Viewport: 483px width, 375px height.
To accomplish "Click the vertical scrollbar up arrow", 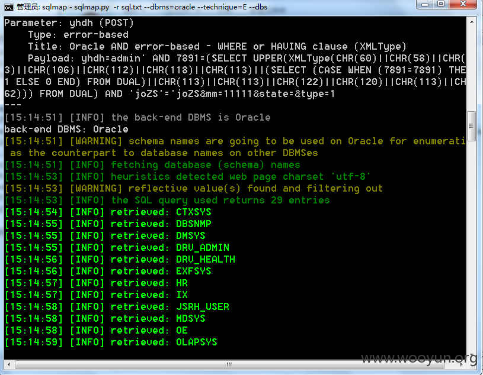I will click(x=472, y=22).
